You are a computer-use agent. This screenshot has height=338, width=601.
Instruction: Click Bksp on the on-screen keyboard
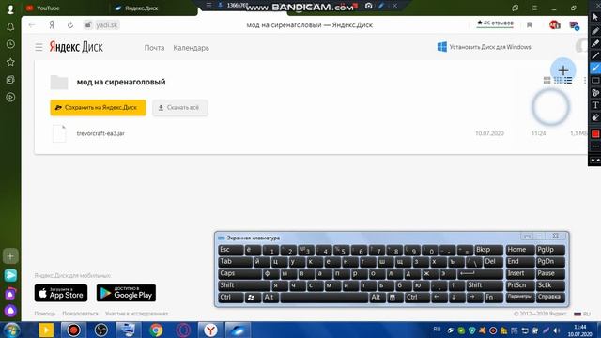click(x=488, y=250)
